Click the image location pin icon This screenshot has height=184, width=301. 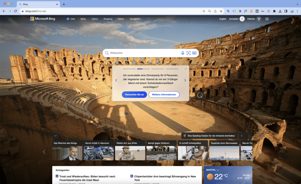click(185, 136)
